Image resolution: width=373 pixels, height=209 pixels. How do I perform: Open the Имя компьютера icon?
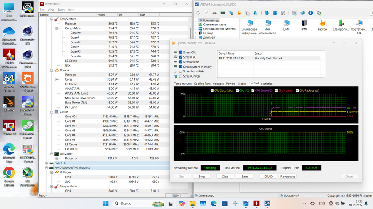coord(268,27)
